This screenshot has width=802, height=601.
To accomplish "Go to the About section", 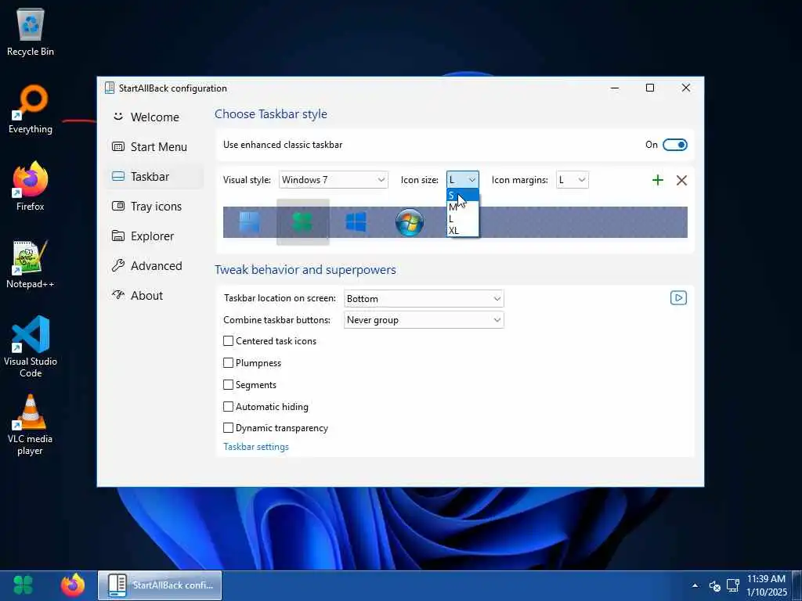I will (x=155, y=295).
